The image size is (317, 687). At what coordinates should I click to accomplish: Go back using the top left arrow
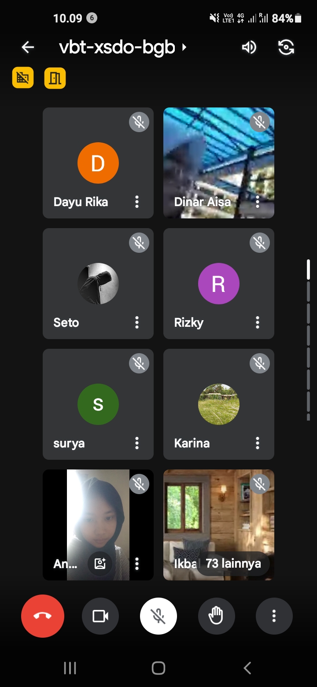tap(28, 47)
